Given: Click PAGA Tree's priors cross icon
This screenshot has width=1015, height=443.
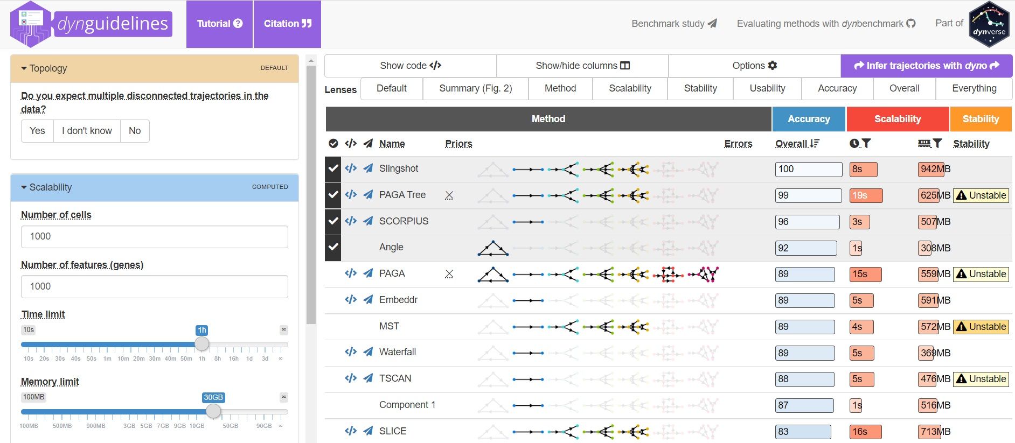Looking at the screenshot, I should [449, 195].
